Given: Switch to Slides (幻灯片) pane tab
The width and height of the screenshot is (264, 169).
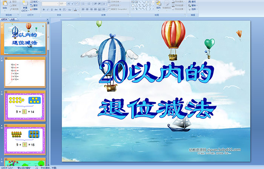Looking at the screenshot, I should [4, 19].
